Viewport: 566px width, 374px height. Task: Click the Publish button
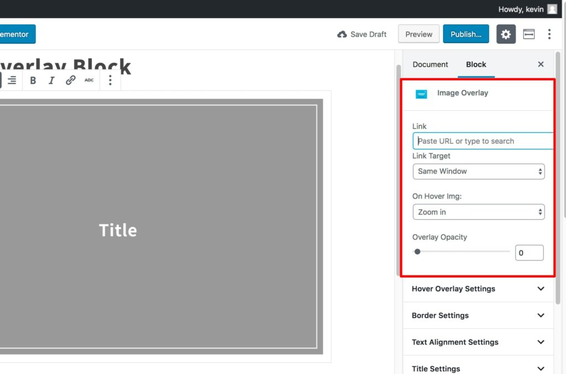point(465,34)
